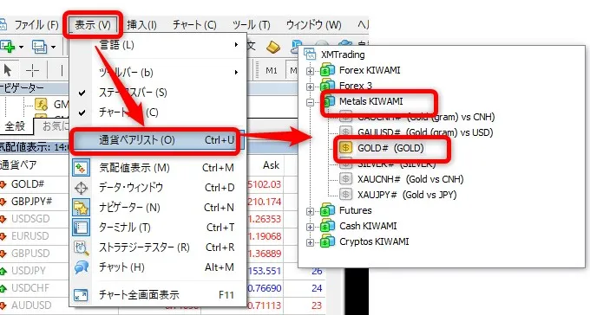Select the cursor arrow tool
The image size is (590, 315).
tap(8, 70)
